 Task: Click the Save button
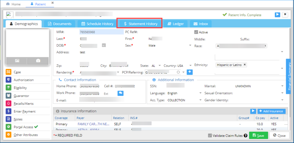(x=258, y=136)
